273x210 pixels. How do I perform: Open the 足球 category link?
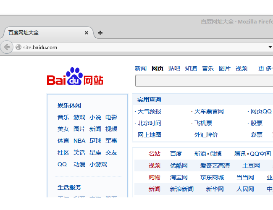[95, 141]
